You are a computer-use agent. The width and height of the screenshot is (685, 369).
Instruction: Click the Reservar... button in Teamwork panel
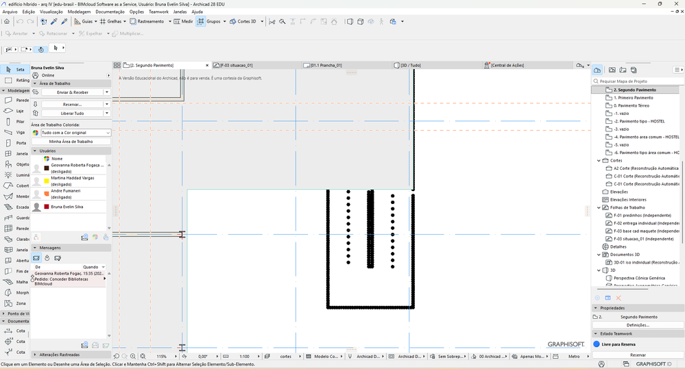[x=72, y=104]
